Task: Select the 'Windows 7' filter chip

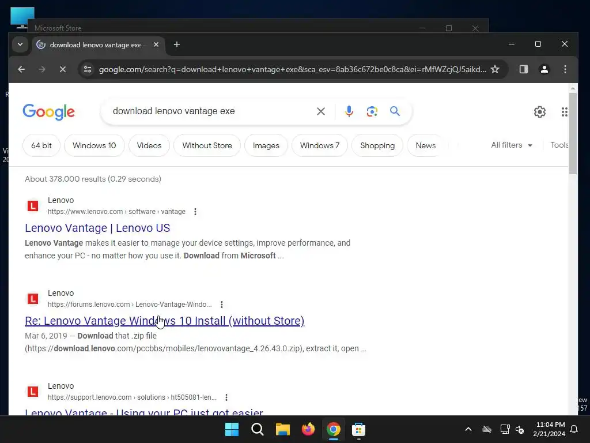Action: [320, 145]
